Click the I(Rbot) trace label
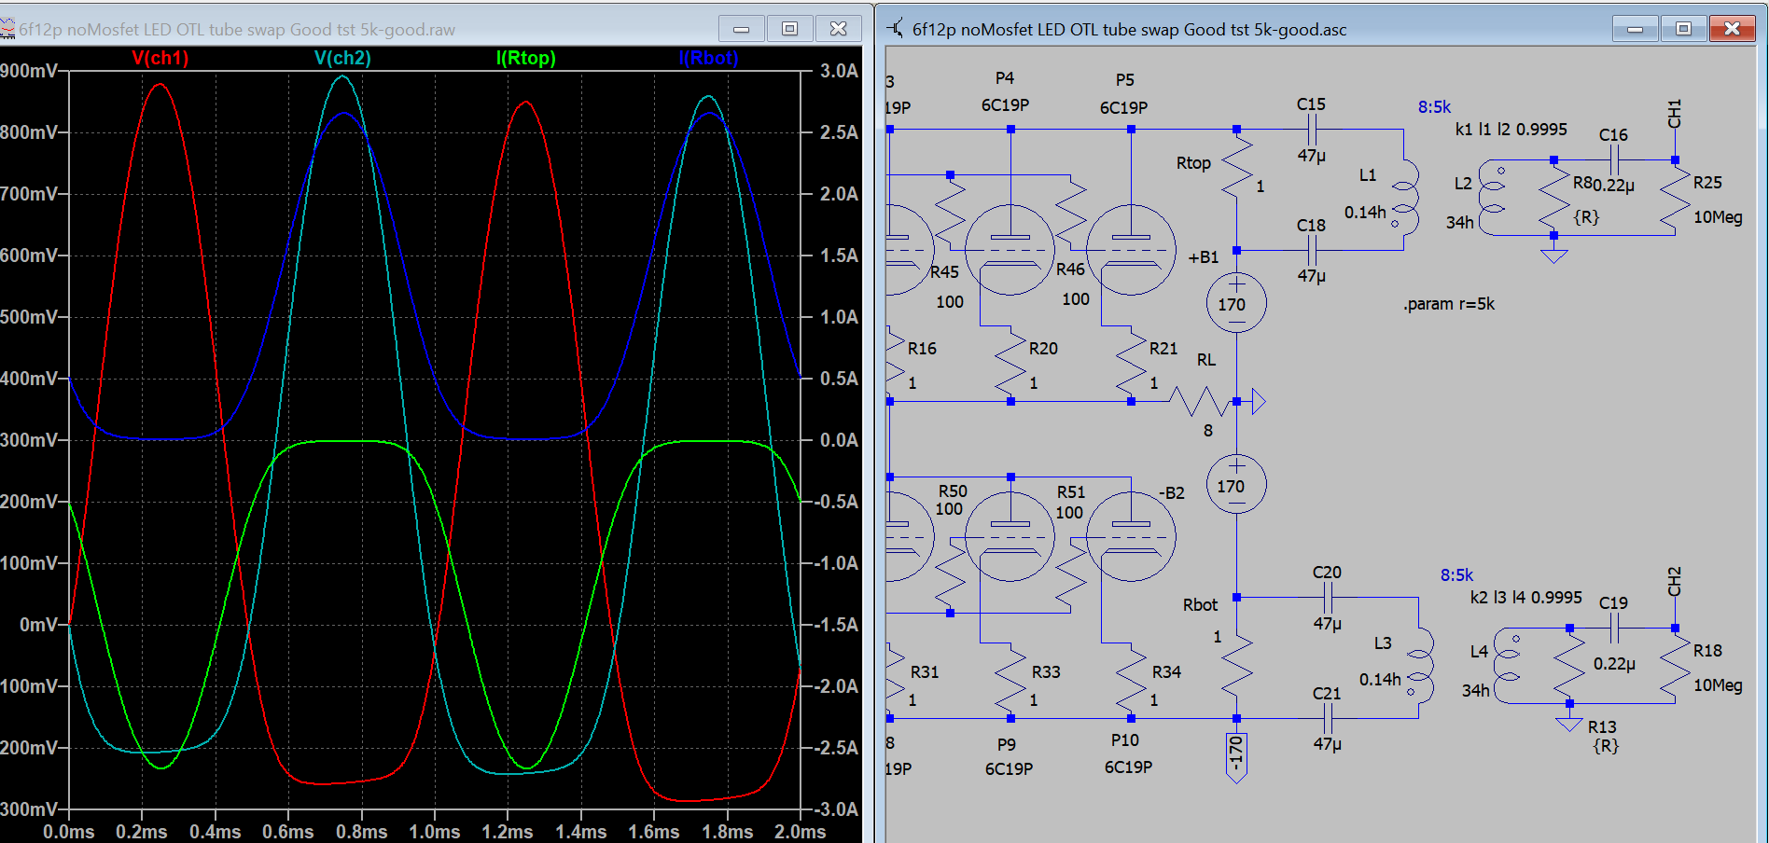This screenshot has width=1769, height=843. [x=709, y=58]
